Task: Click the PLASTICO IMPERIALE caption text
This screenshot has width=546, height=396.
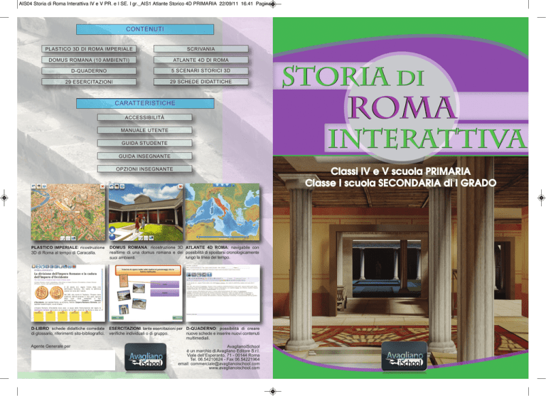Action: [x=68, y=250]
